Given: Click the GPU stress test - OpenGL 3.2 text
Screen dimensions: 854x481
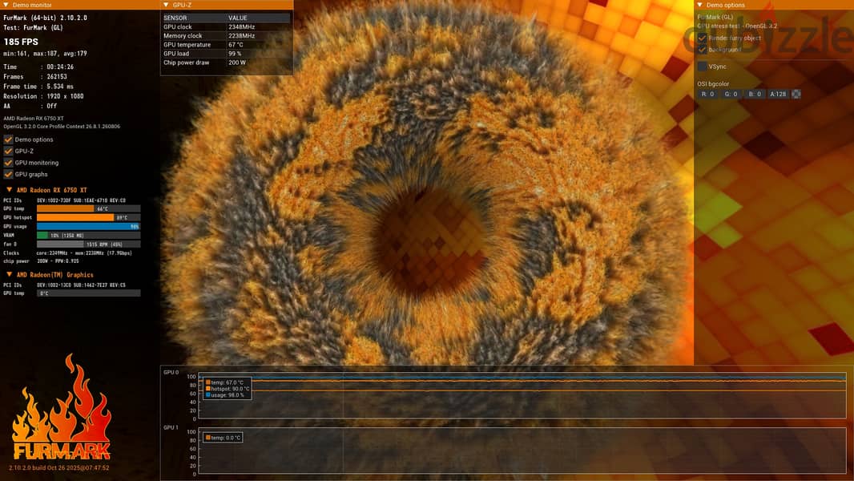Looking at the screenshot, I should click(738, 26).
